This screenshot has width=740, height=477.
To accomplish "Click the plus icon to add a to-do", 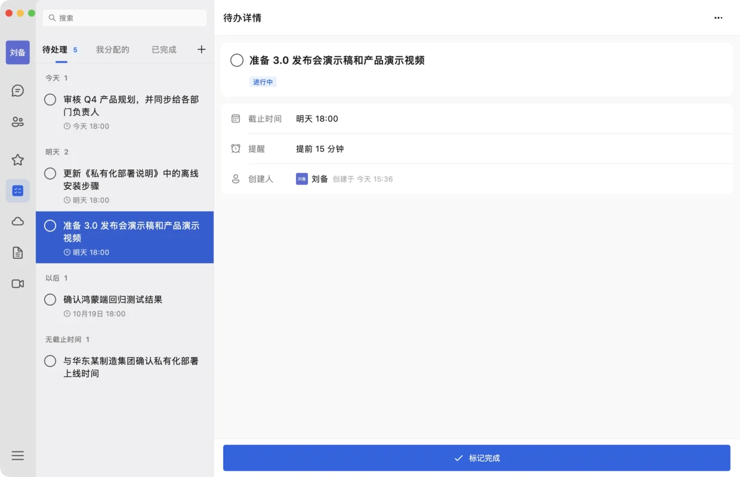I will coord(202,49).
